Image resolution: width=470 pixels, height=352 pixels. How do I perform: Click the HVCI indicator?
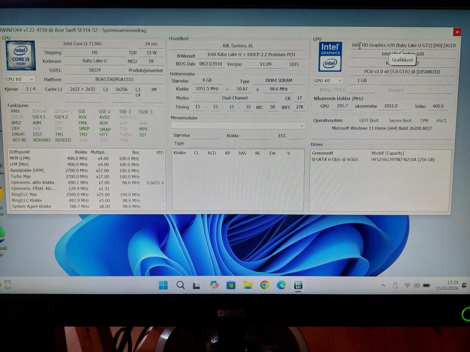coord(441,120)
